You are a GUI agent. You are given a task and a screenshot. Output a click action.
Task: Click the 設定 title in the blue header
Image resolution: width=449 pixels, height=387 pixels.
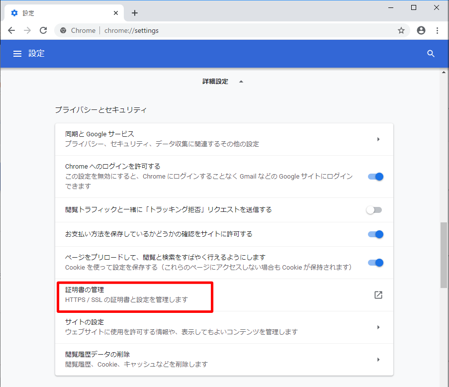[36, 54]
